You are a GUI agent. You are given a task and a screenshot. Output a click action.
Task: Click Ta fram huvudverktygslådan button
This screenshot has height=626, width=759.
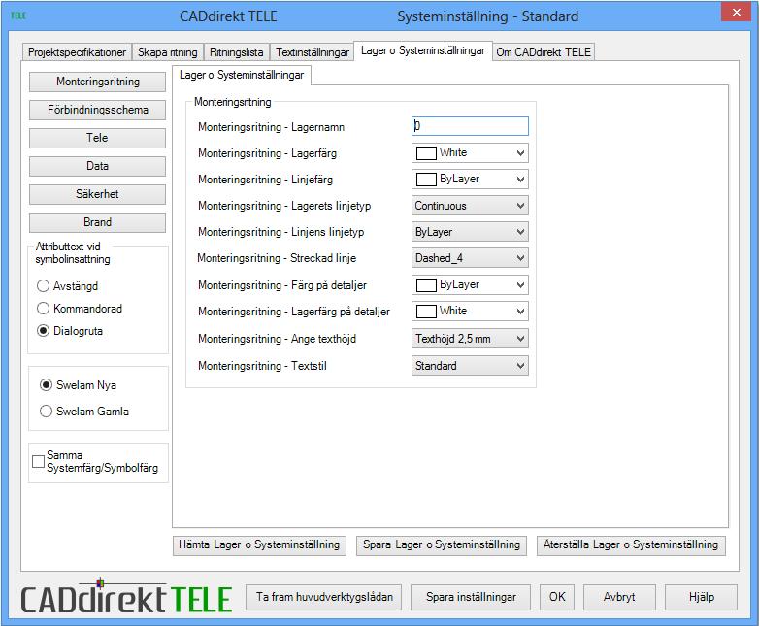click(324, 597)
